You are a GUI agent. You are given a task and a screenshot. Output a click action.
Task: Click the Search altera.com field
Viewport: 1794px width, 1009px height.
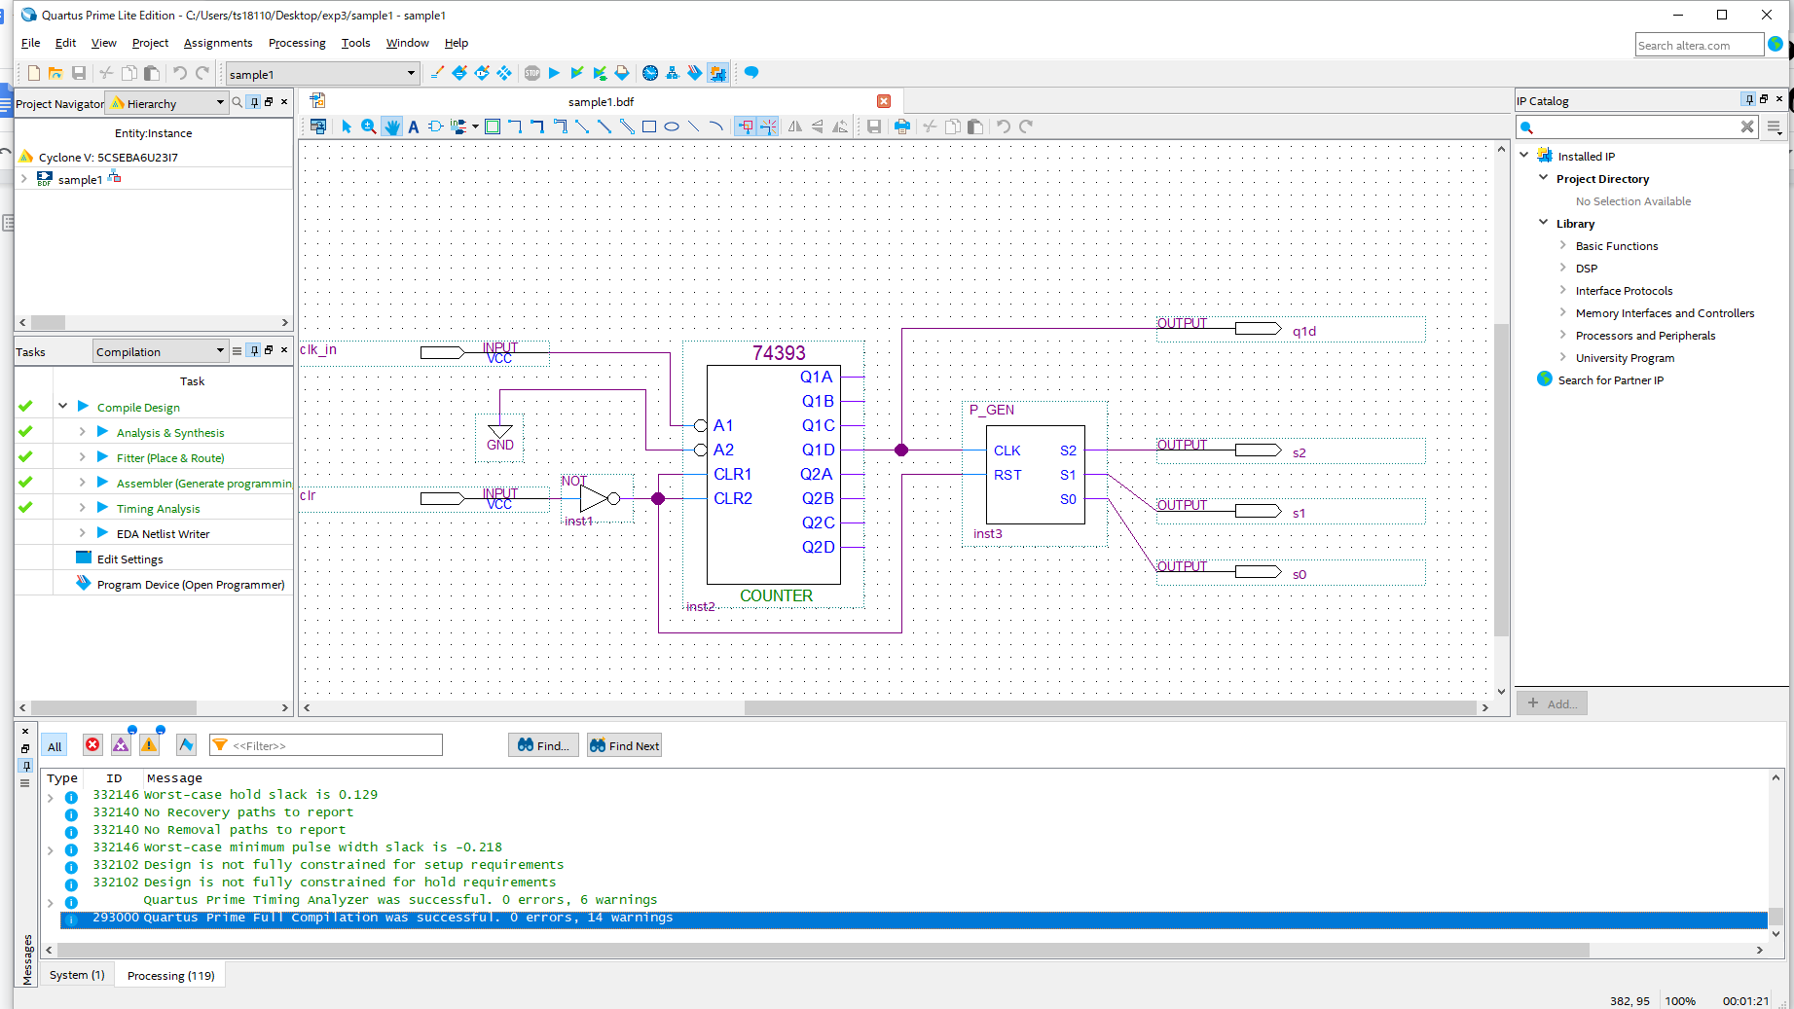1699,45
